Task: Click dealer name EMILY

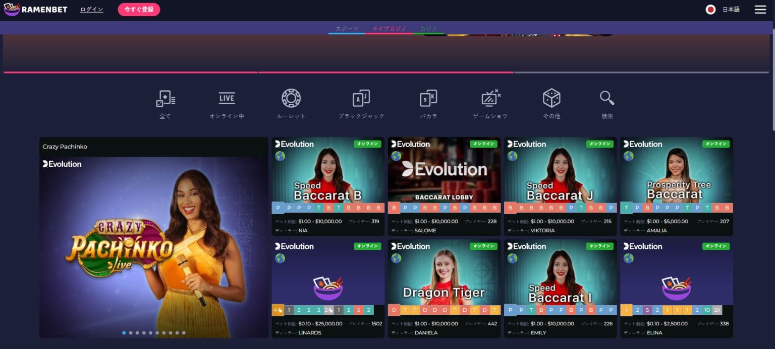Action: [x=538, y=333]
